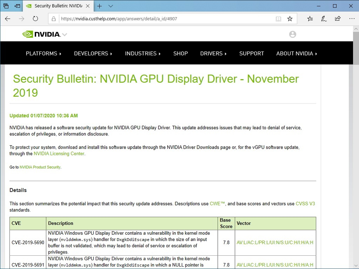Add notes with pen icon

(x=324, y=19)
